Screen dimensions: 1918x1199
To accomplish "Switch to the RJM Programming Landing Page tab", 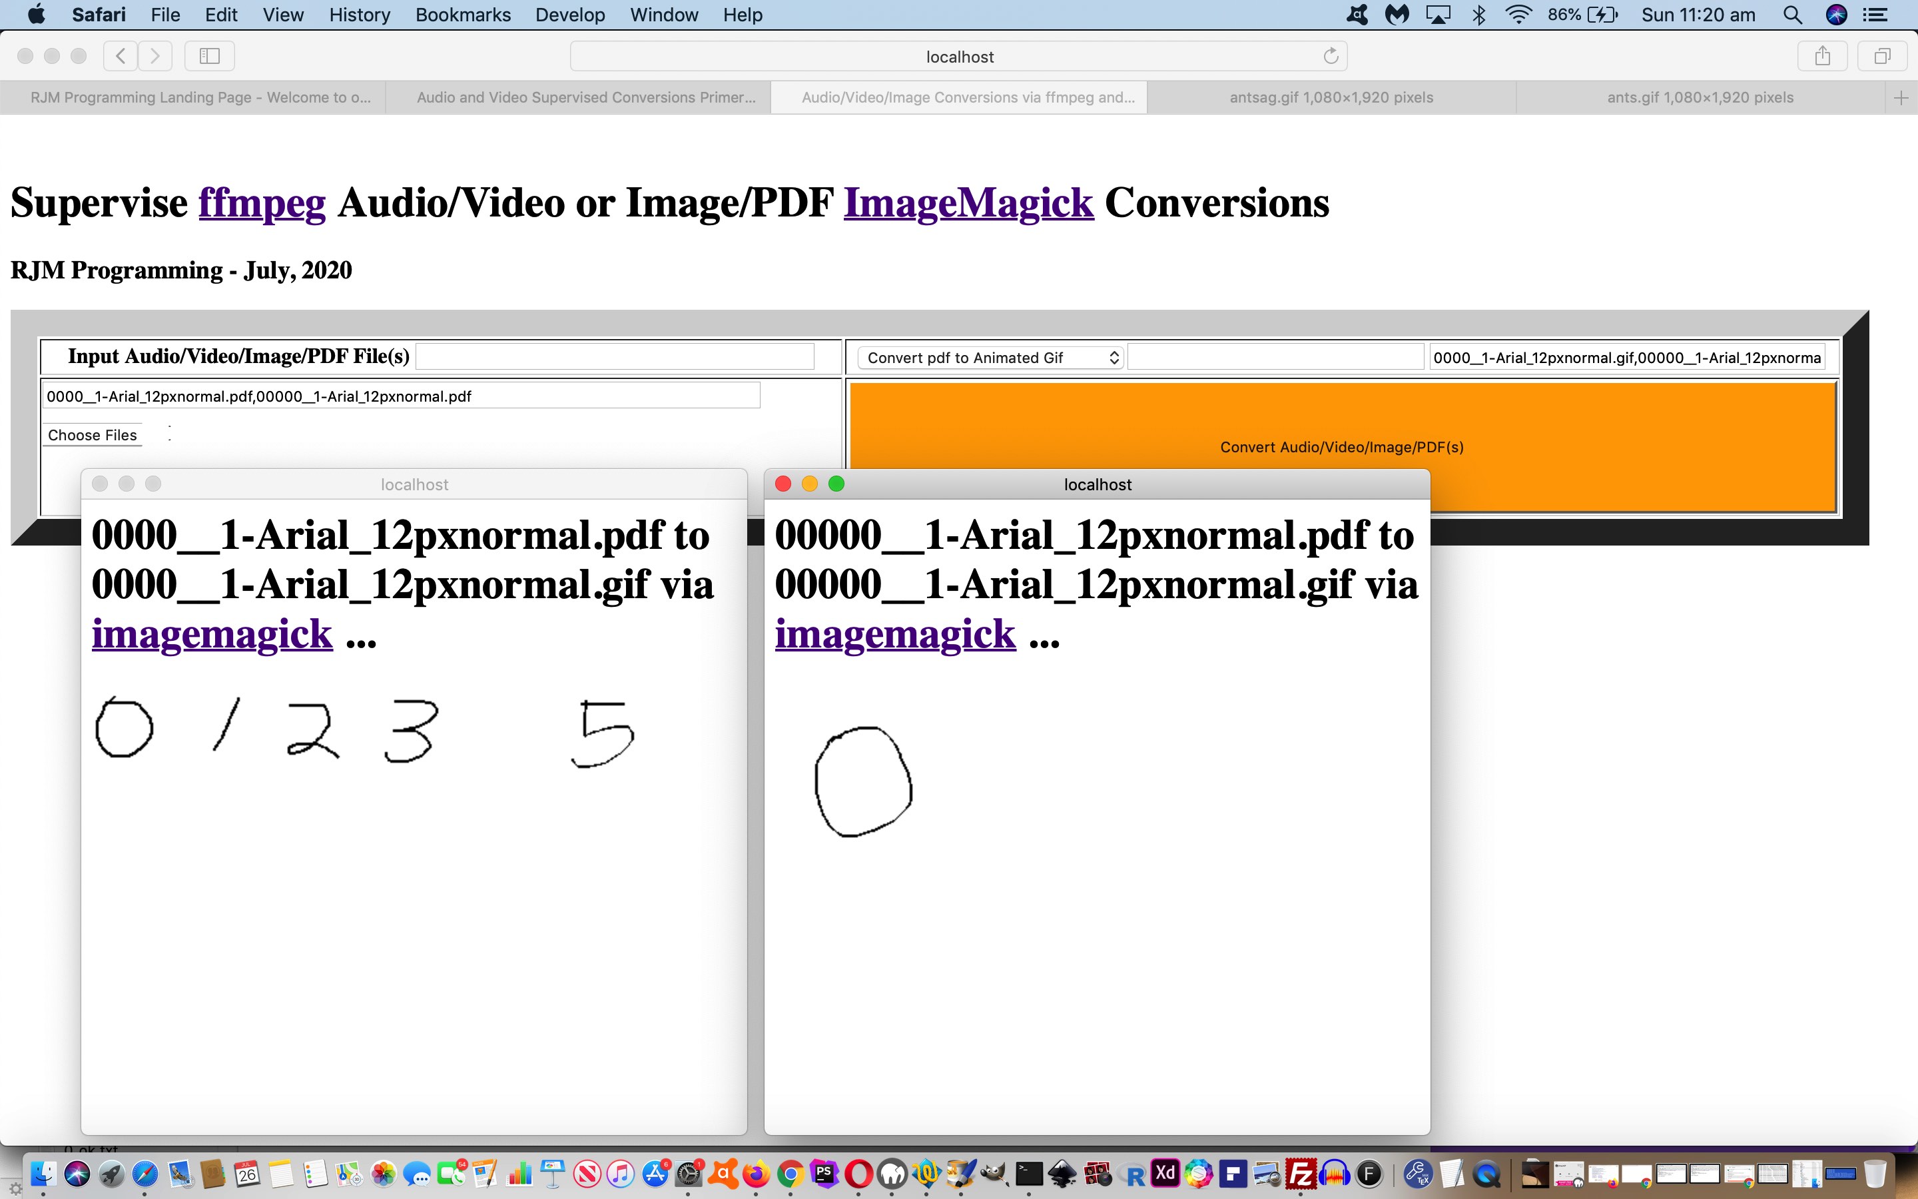I will tap(192, 97).
